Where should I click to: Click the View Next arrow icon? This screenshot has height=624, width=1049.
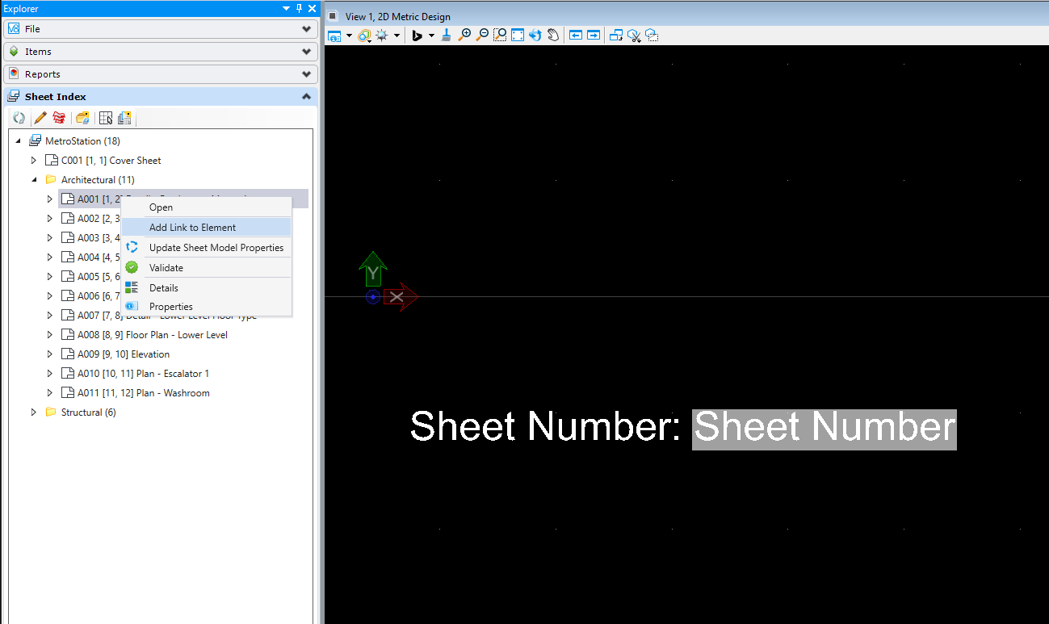coord(594,36)
